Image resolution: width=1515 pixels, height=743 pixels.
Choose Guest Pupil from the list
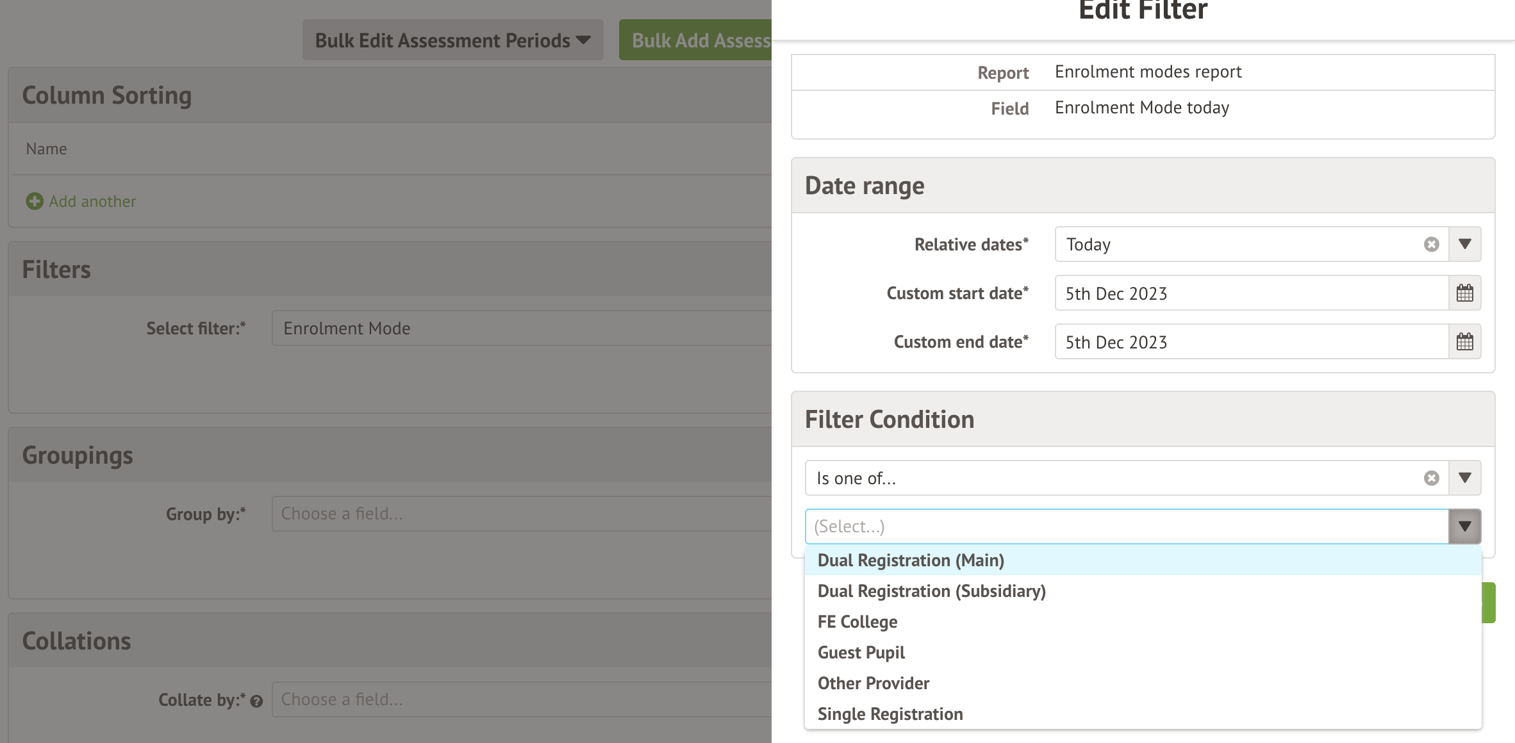point(861,653)
